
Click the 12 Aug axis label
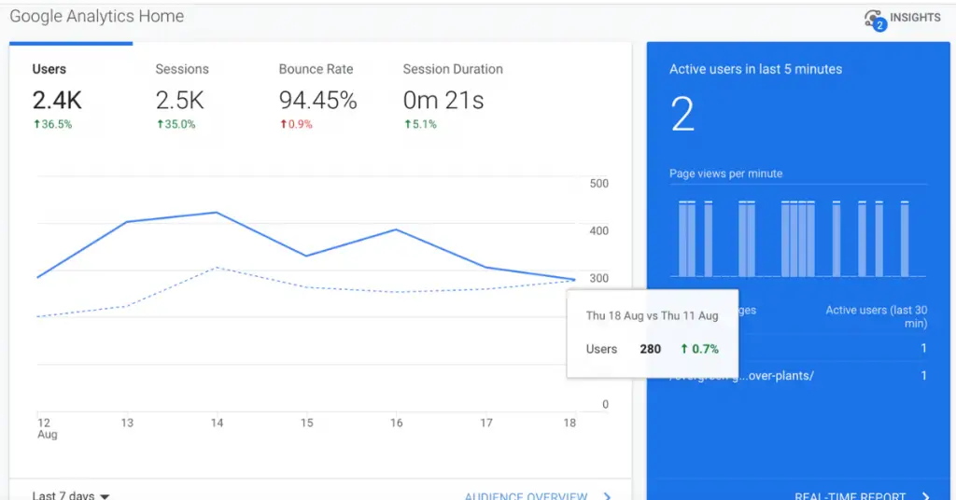[x=47, y=428]
